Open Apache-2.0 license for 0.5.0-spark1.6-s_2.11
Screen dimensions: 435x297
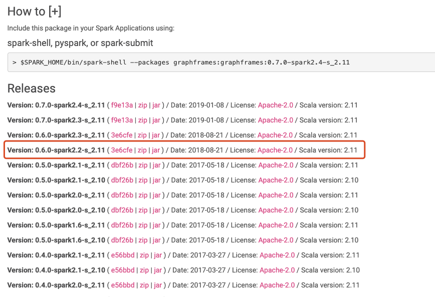point(276,225)
